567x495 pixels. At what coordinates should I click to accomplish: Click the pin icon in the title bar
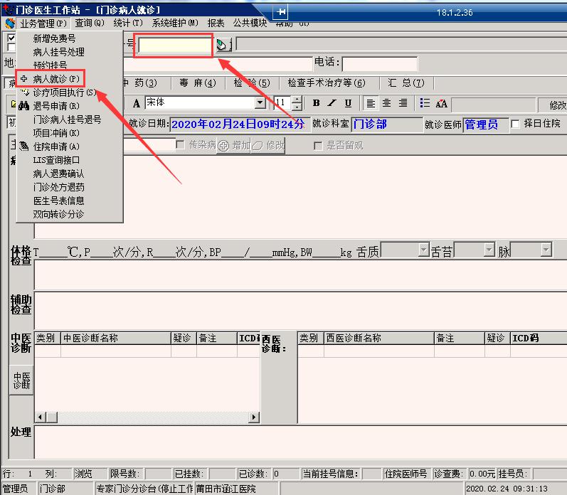(x=281, y=12)
